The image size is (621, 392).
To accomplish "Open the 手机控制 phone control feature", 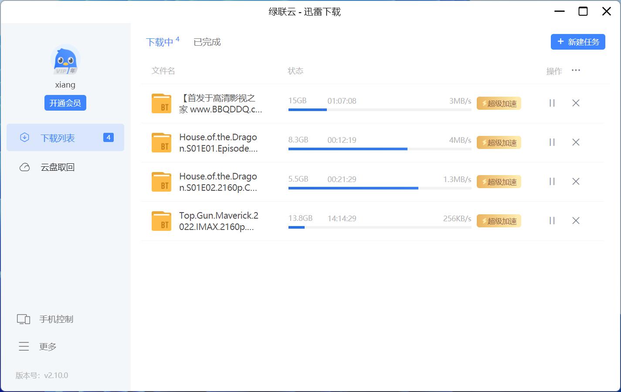I will 57,319.
